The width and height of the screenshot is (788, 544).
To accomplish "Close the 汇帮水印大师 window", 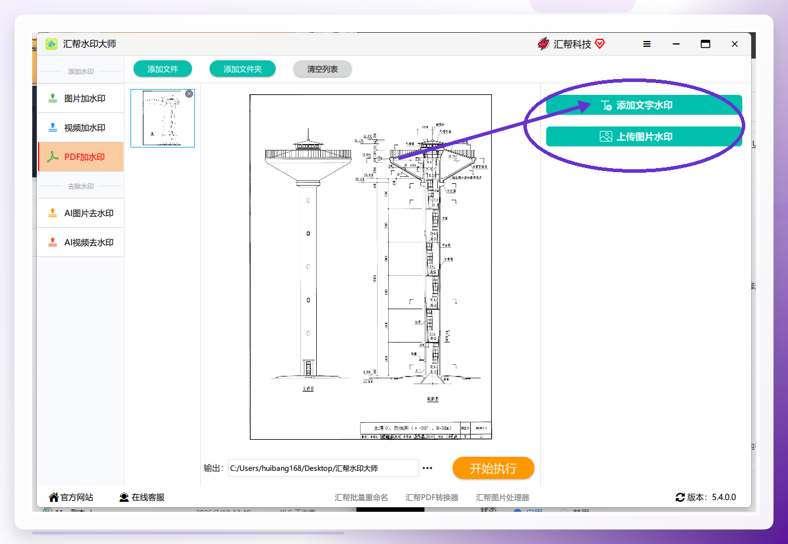I will pyautogui.click(x=735, y=44).
